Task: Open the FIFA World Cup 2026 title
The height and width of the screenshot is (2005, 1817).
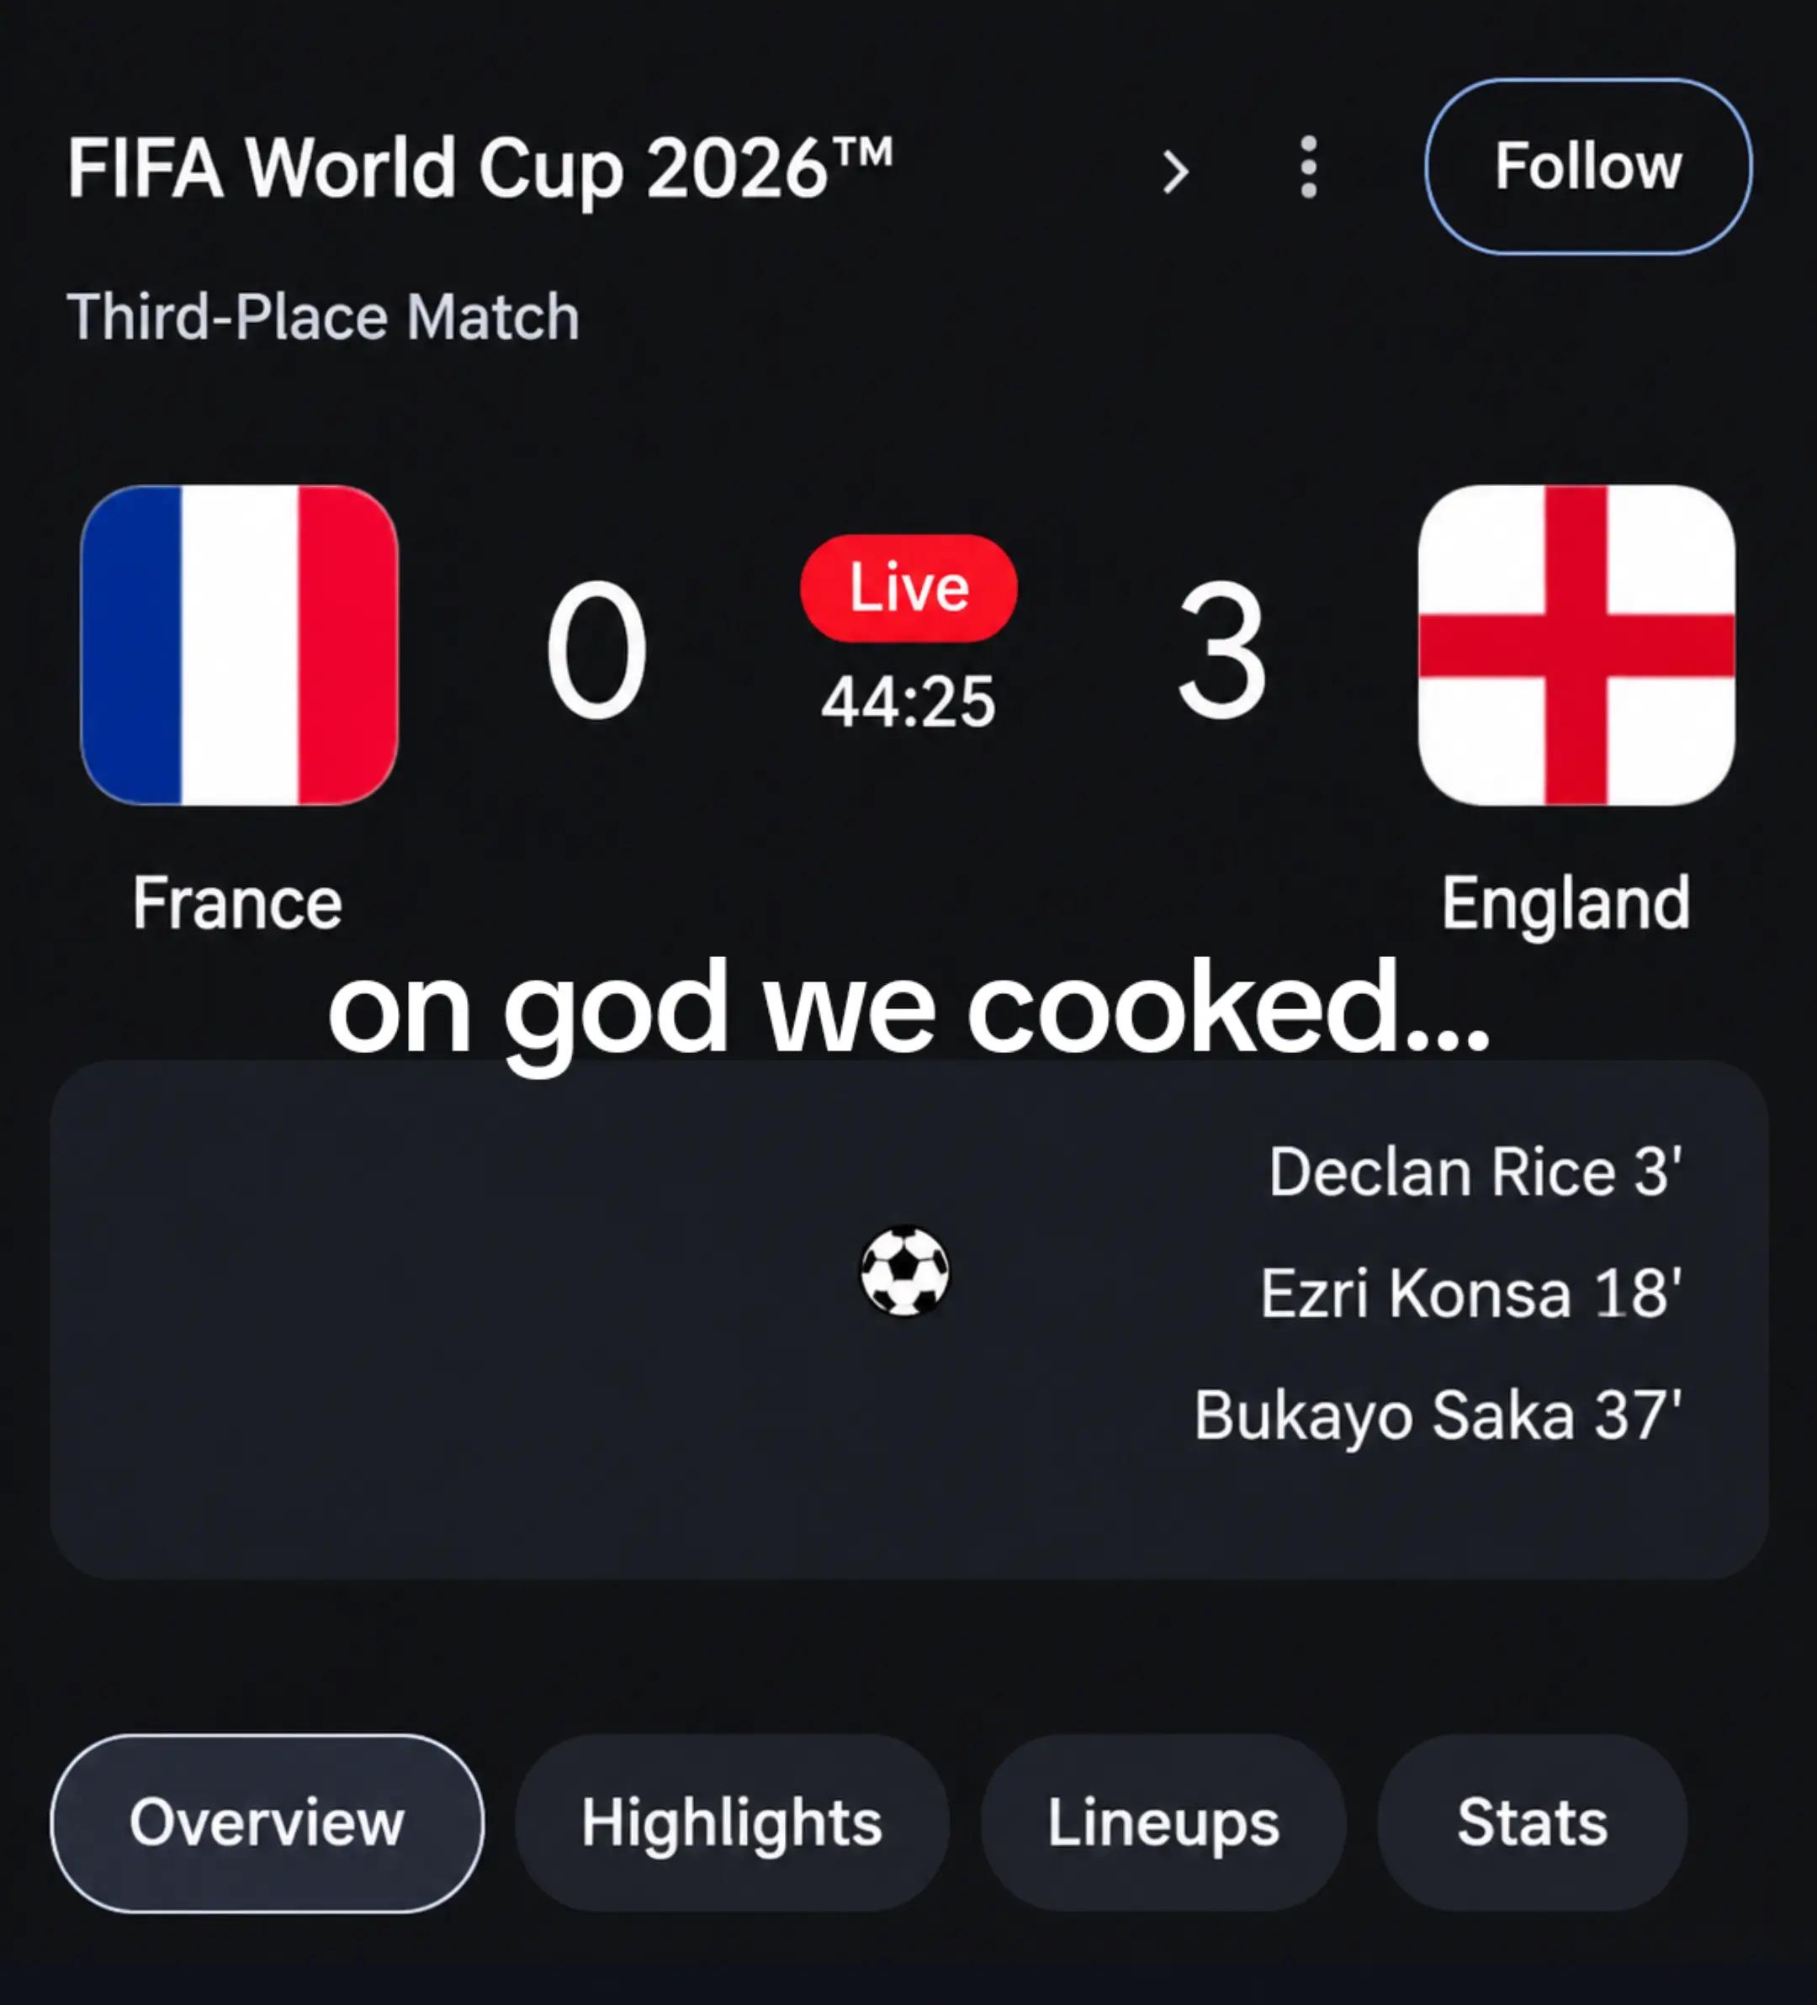Action: 480,169
